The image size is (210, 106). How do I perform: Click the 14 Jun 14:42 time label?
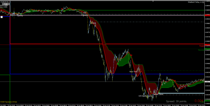[x=133, y=105]
